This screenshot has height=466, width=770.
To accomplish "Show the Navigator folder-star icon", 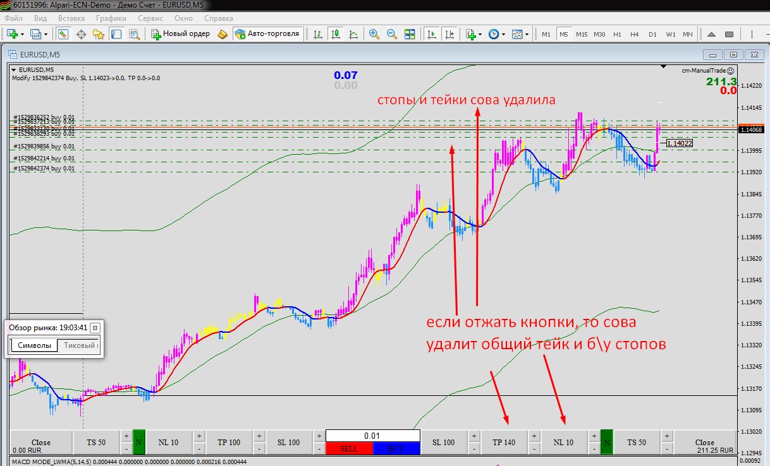I will point(99,33).
